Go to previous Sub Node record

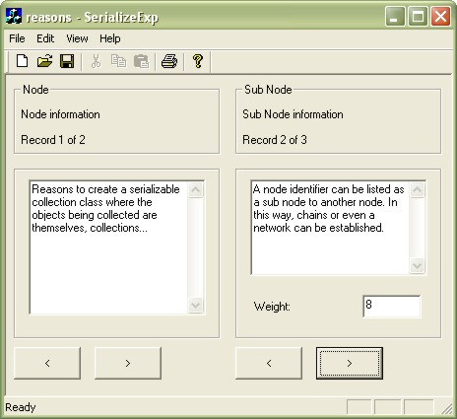pyautogui.click(x=269, y=363)
